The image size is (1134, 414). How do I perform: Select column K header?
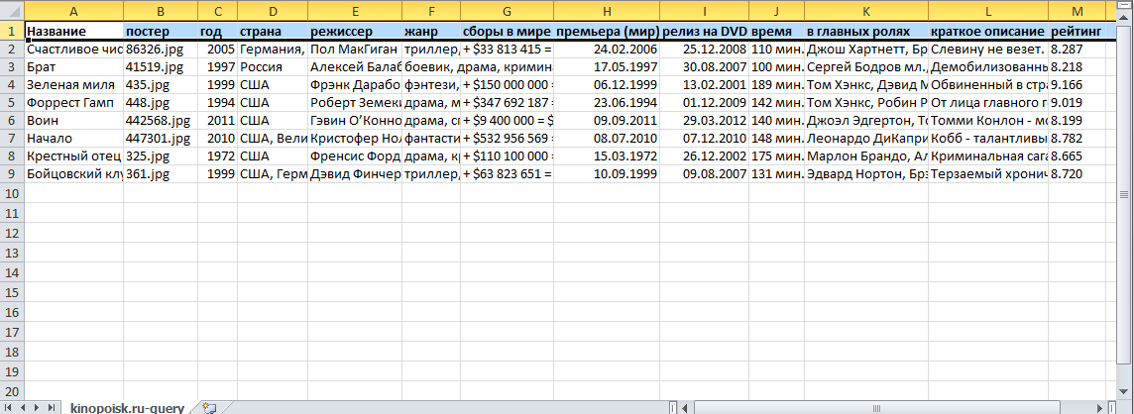pos(865,11)
